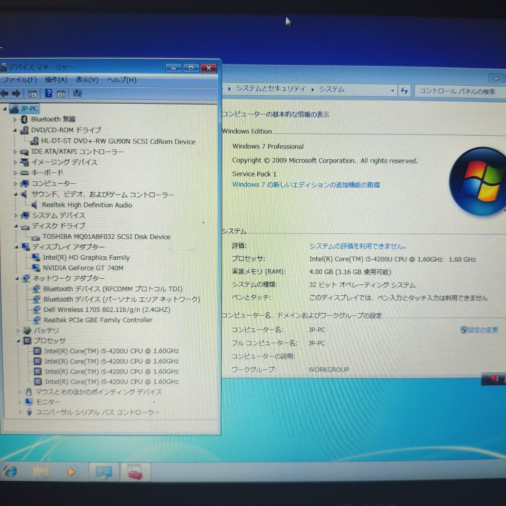Click the Show/Hide console tree icon
Viewport: 506px width, 506px height.
[32, 94]
